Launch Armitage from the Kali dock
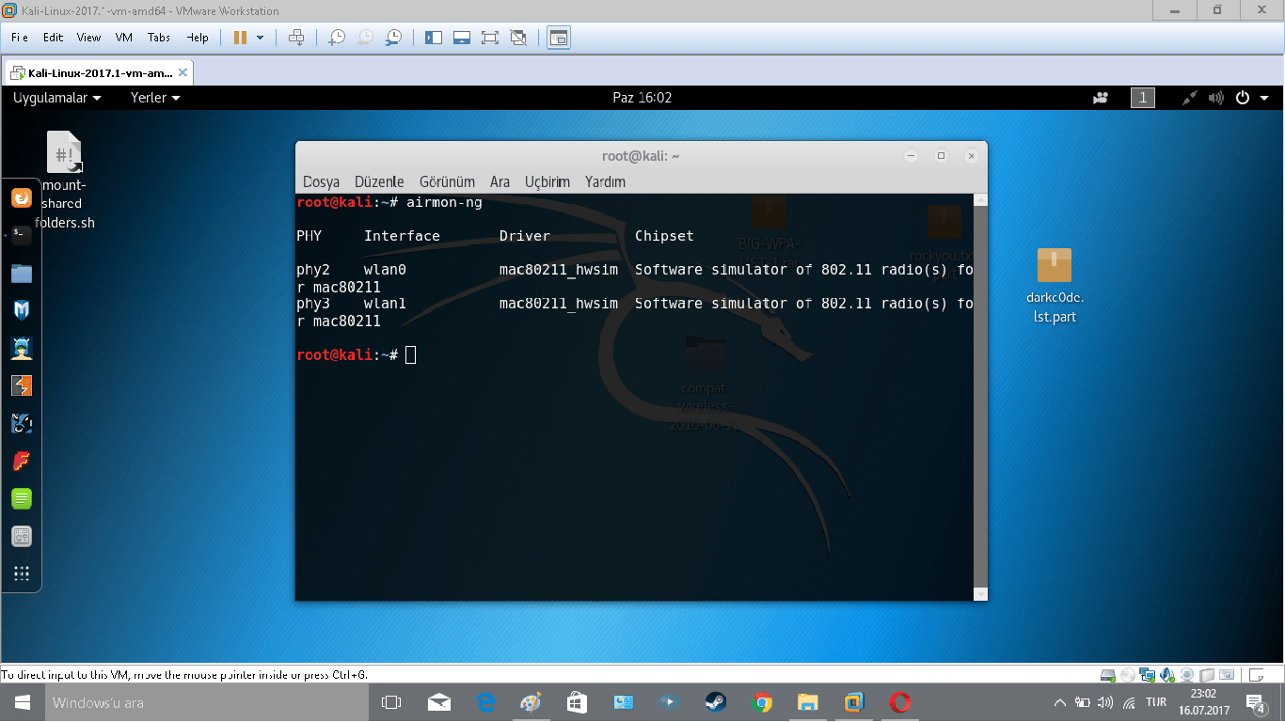Viewport: 1285px width, 722px height. 22,348
